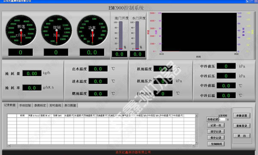The image size is (258, 155).
Task: Click the 中冷后压 kPa value display
Action: 226,76
